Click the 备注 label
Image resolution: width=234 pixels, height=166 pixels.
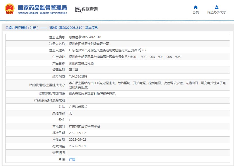pos(62,120)
